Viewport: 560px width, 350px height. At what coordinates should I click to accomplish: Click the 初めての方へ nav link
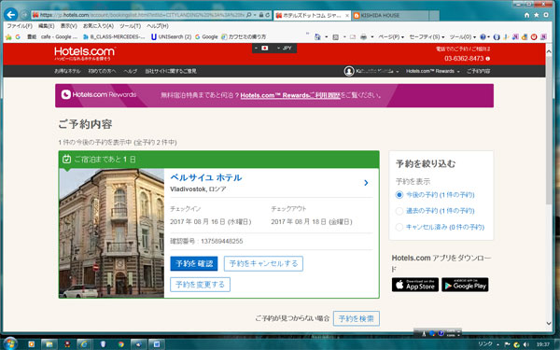102,71
